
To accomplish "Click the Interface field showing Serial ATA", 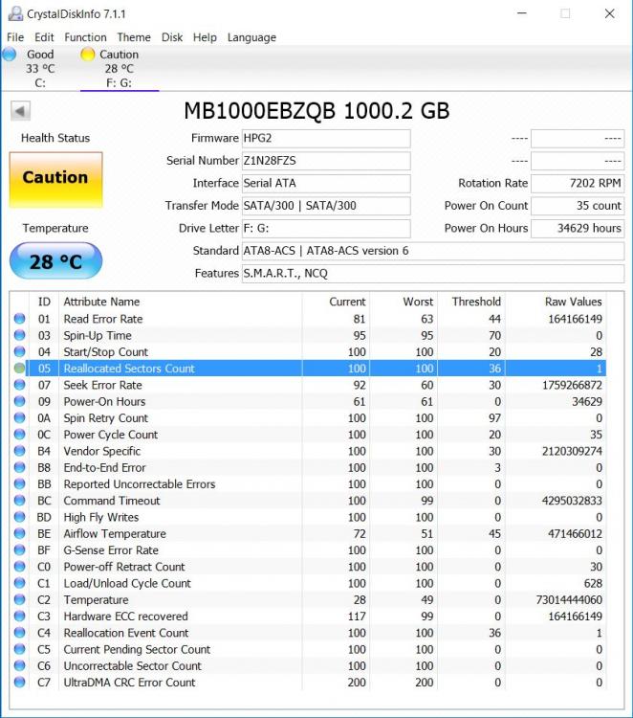I will click(x=326, y=183).
